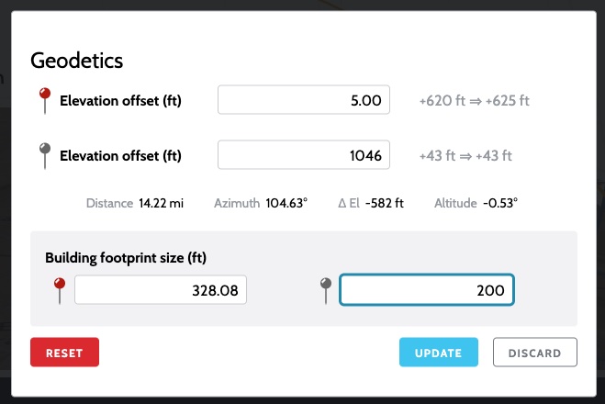Click the Δ El value -582 ft
605x404 pixels.
(x=384, y=203)
